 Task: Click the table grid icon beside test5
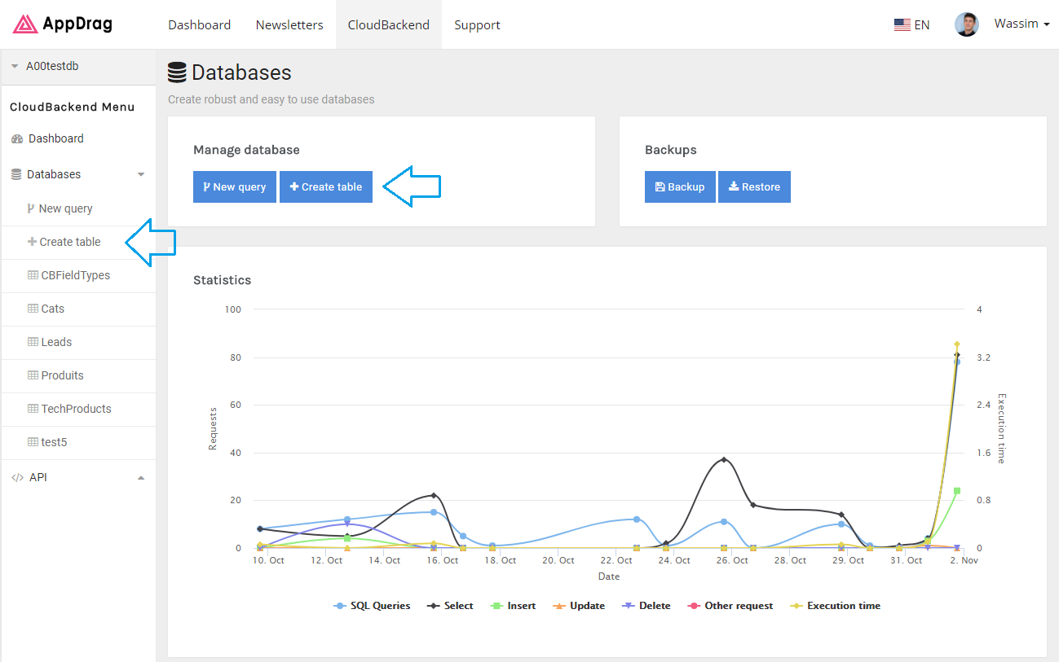[x=33, y=442]
